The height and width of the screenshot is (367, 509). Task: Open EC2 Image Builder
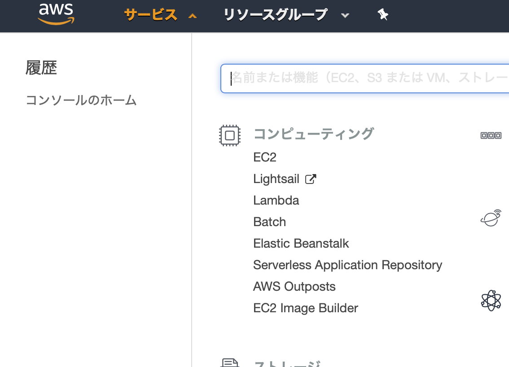(306, 308)
